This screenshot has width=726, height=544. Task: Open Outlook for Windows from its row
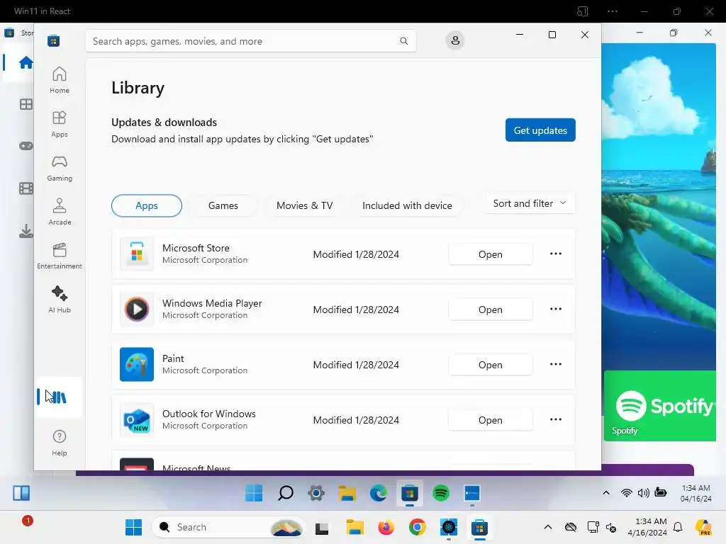(x=491, y=419)
